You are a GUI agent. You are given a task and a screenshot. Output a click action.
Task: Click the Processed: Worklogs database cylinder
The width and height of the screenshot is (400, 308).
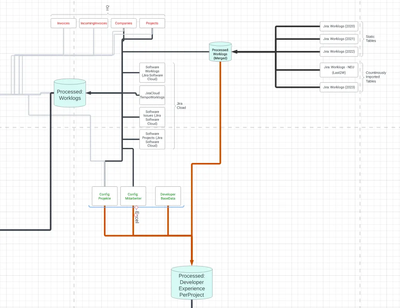(70, 93)
